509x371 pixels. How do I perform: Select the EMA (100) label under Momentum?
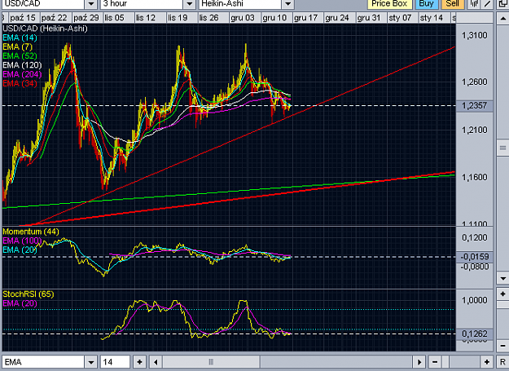22,241
